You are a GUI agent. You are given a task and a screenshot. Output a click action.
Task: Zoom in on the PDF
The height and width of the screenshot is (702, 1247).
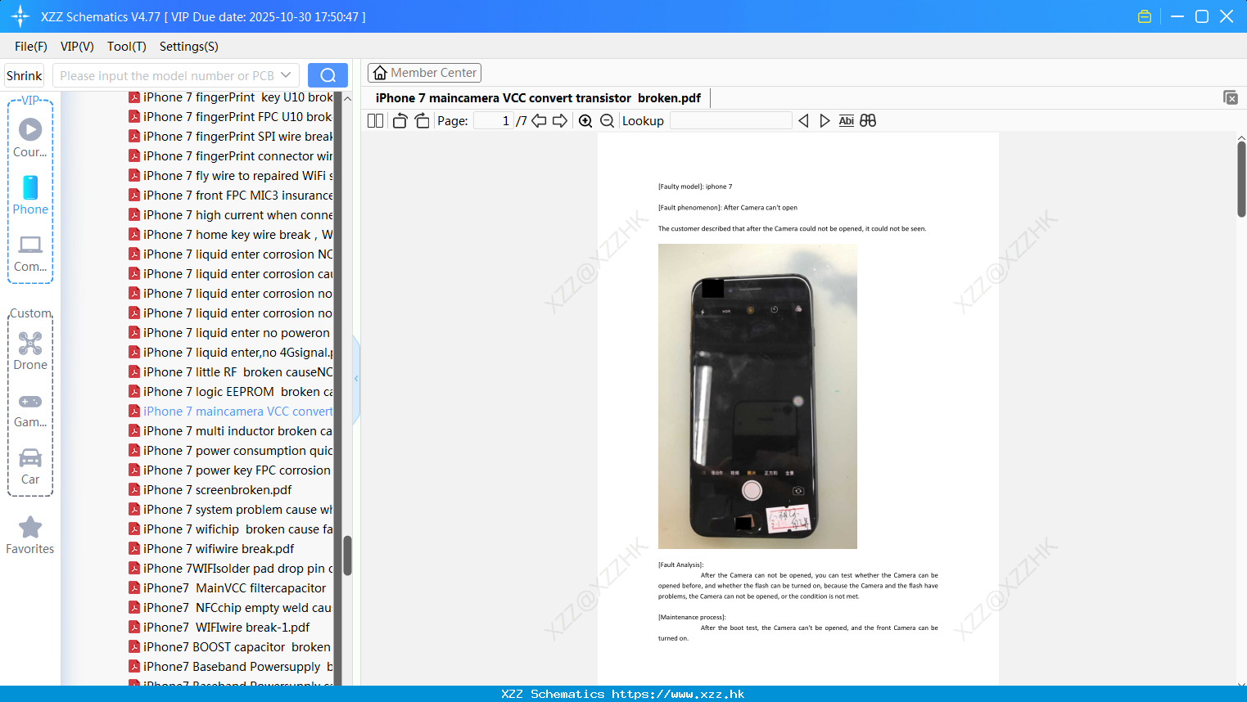[x=585, y=121]
